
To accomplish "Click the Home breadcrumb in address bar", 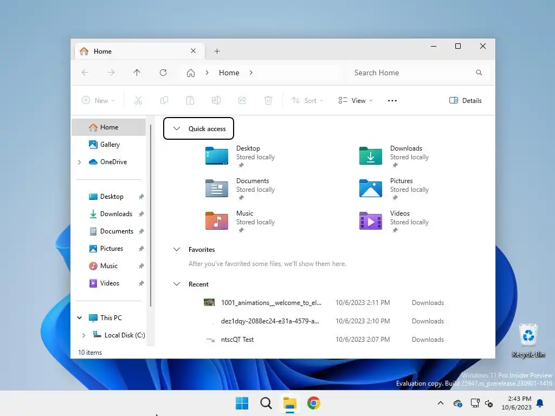I will (x=229, y=73).
